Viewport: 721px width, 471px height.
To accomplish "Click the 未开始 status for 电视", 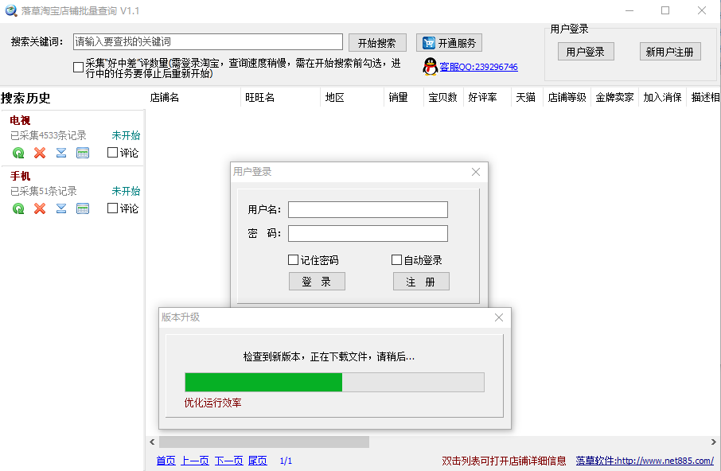I will pos(126,135).
